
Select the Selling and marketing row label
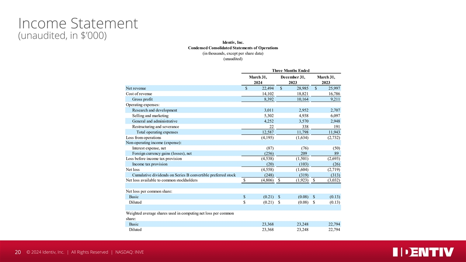(x=150, y=115)
